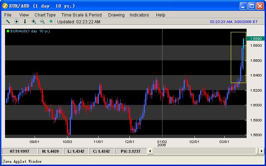The image size is (266, 166).
Task: Click the PV: 2.1237 status field
Action: pos(130,151)
